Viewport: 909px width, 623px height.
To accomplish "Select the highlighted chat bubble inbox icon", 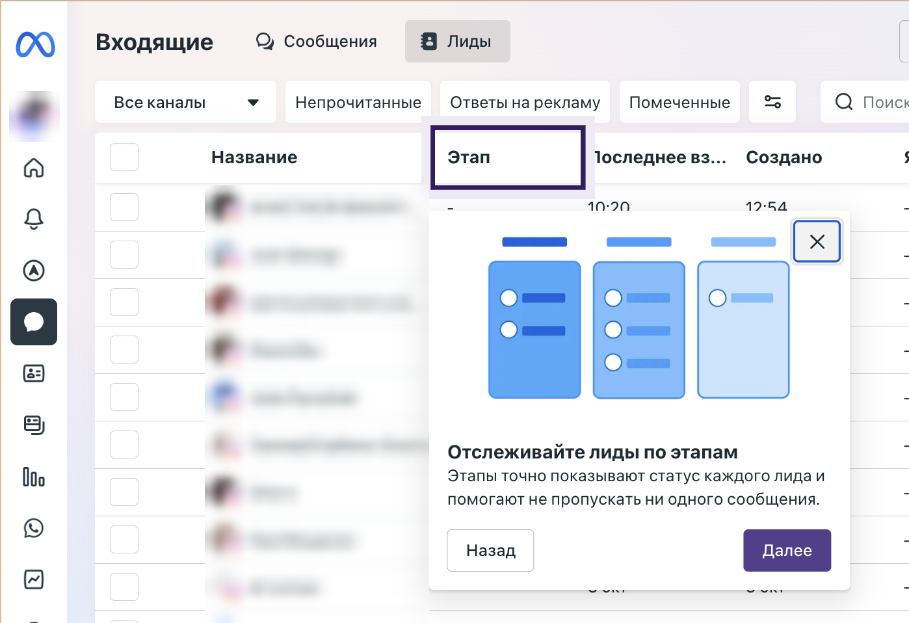I will tap(34, 322).
